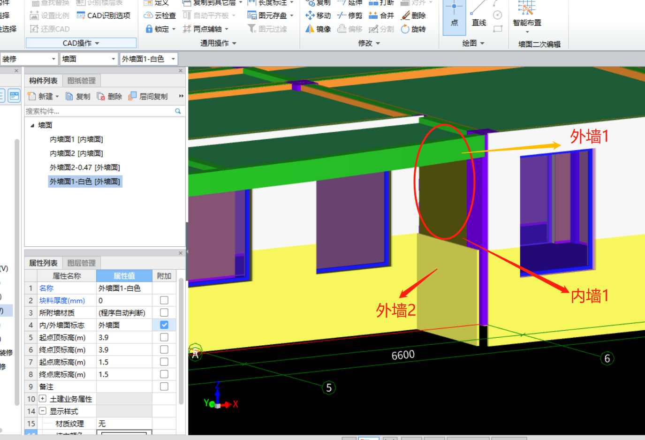Open the 装修 category dropdown
This screenshot has width=645, height=440.
53,59
